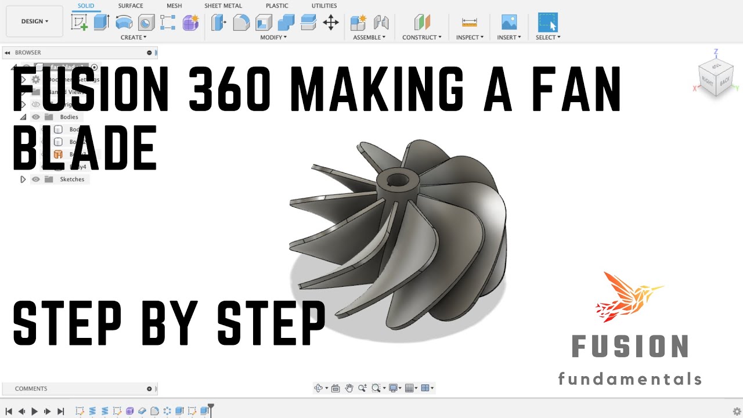743x418 pixels.
Task: Select the Press Pull tool
Action: point(219,23)
